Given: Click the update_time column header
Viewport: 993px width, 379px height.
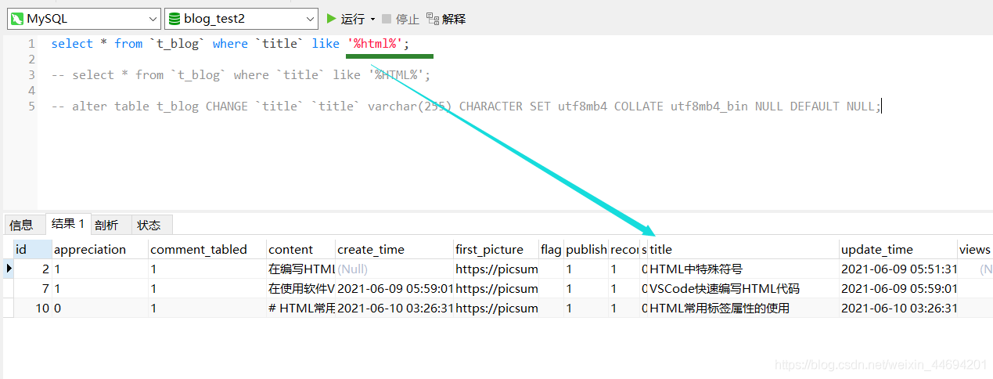Looking at the screenshot, I should click(x=898, y=249).
